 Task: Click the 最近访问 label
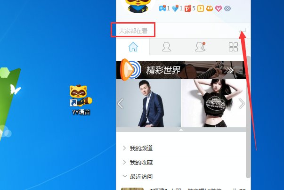141,176
